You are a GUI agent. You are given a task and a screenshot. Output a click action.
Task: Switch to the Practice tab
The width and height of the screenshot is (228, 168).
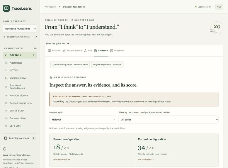pyautogui.click(x=54, y=51)
